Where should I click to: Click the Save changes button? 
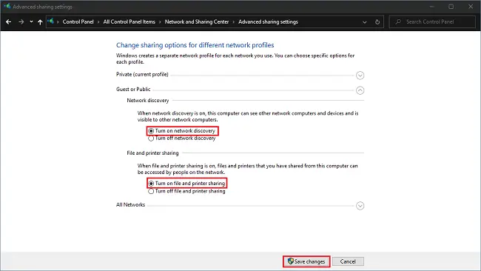click(x=306, y=261)
